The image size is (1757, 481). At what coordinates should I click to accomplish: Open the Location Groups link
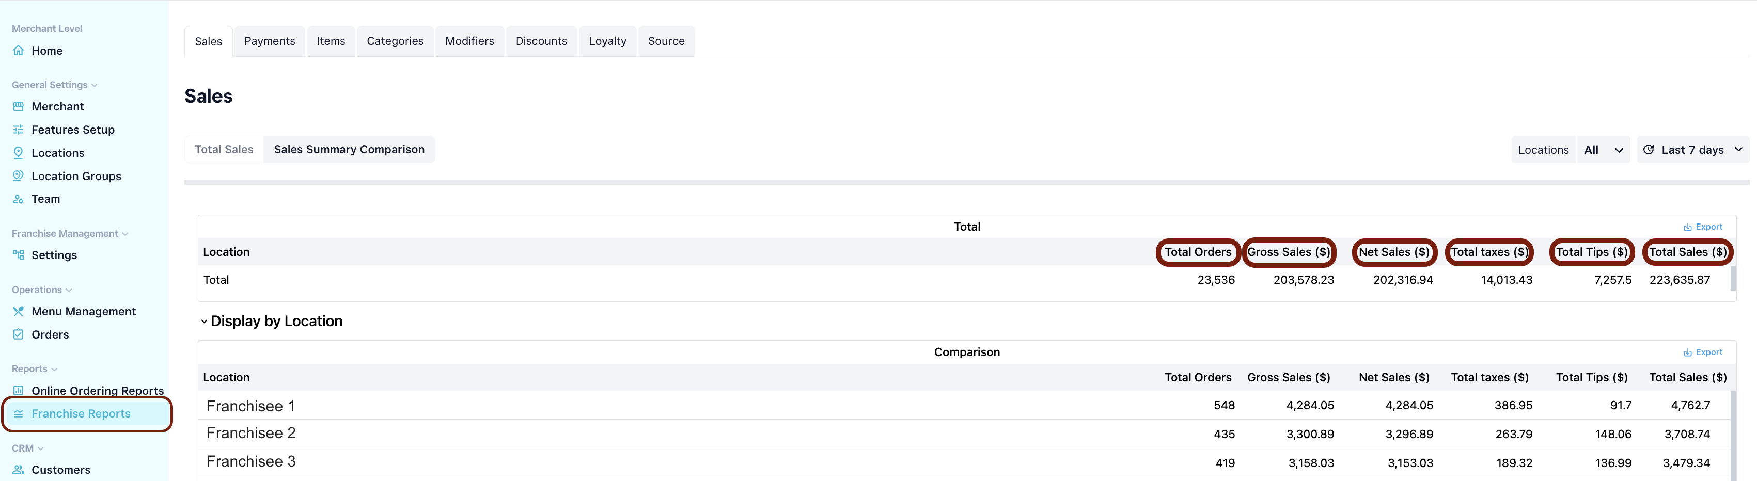coord(76,176)
